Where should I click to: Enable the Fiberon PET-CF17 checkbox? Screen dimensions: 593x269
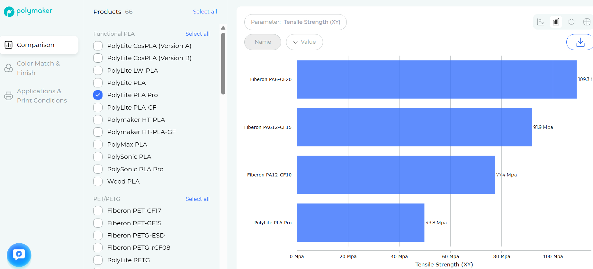[98, 211]
